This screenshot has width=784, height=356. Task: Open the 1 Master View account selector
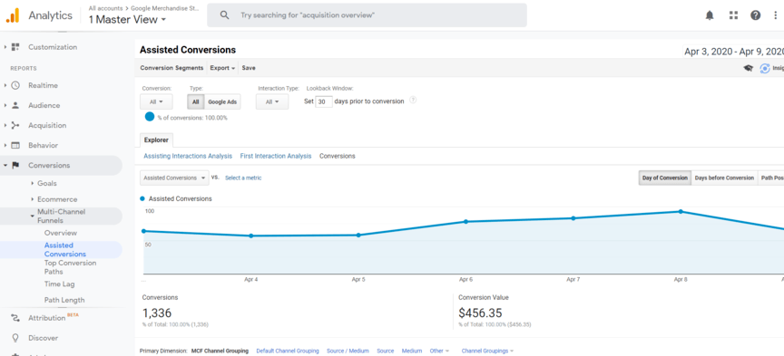click(x=127, y=20)
